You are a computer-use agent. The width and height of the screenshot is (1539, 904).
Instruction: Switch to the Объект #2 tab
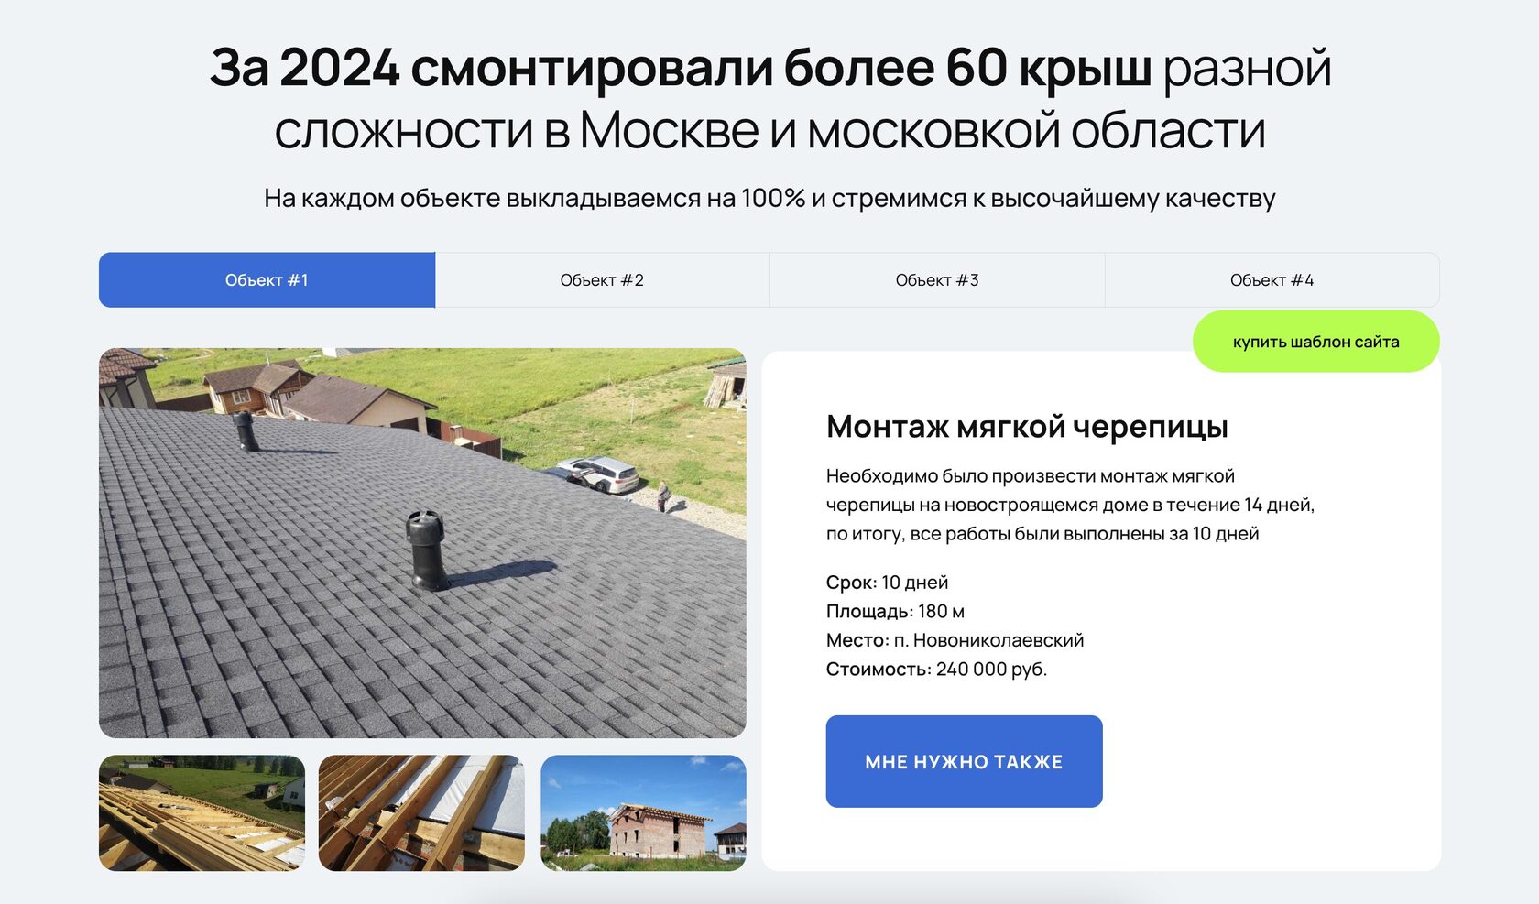click(x=602, y=280)
